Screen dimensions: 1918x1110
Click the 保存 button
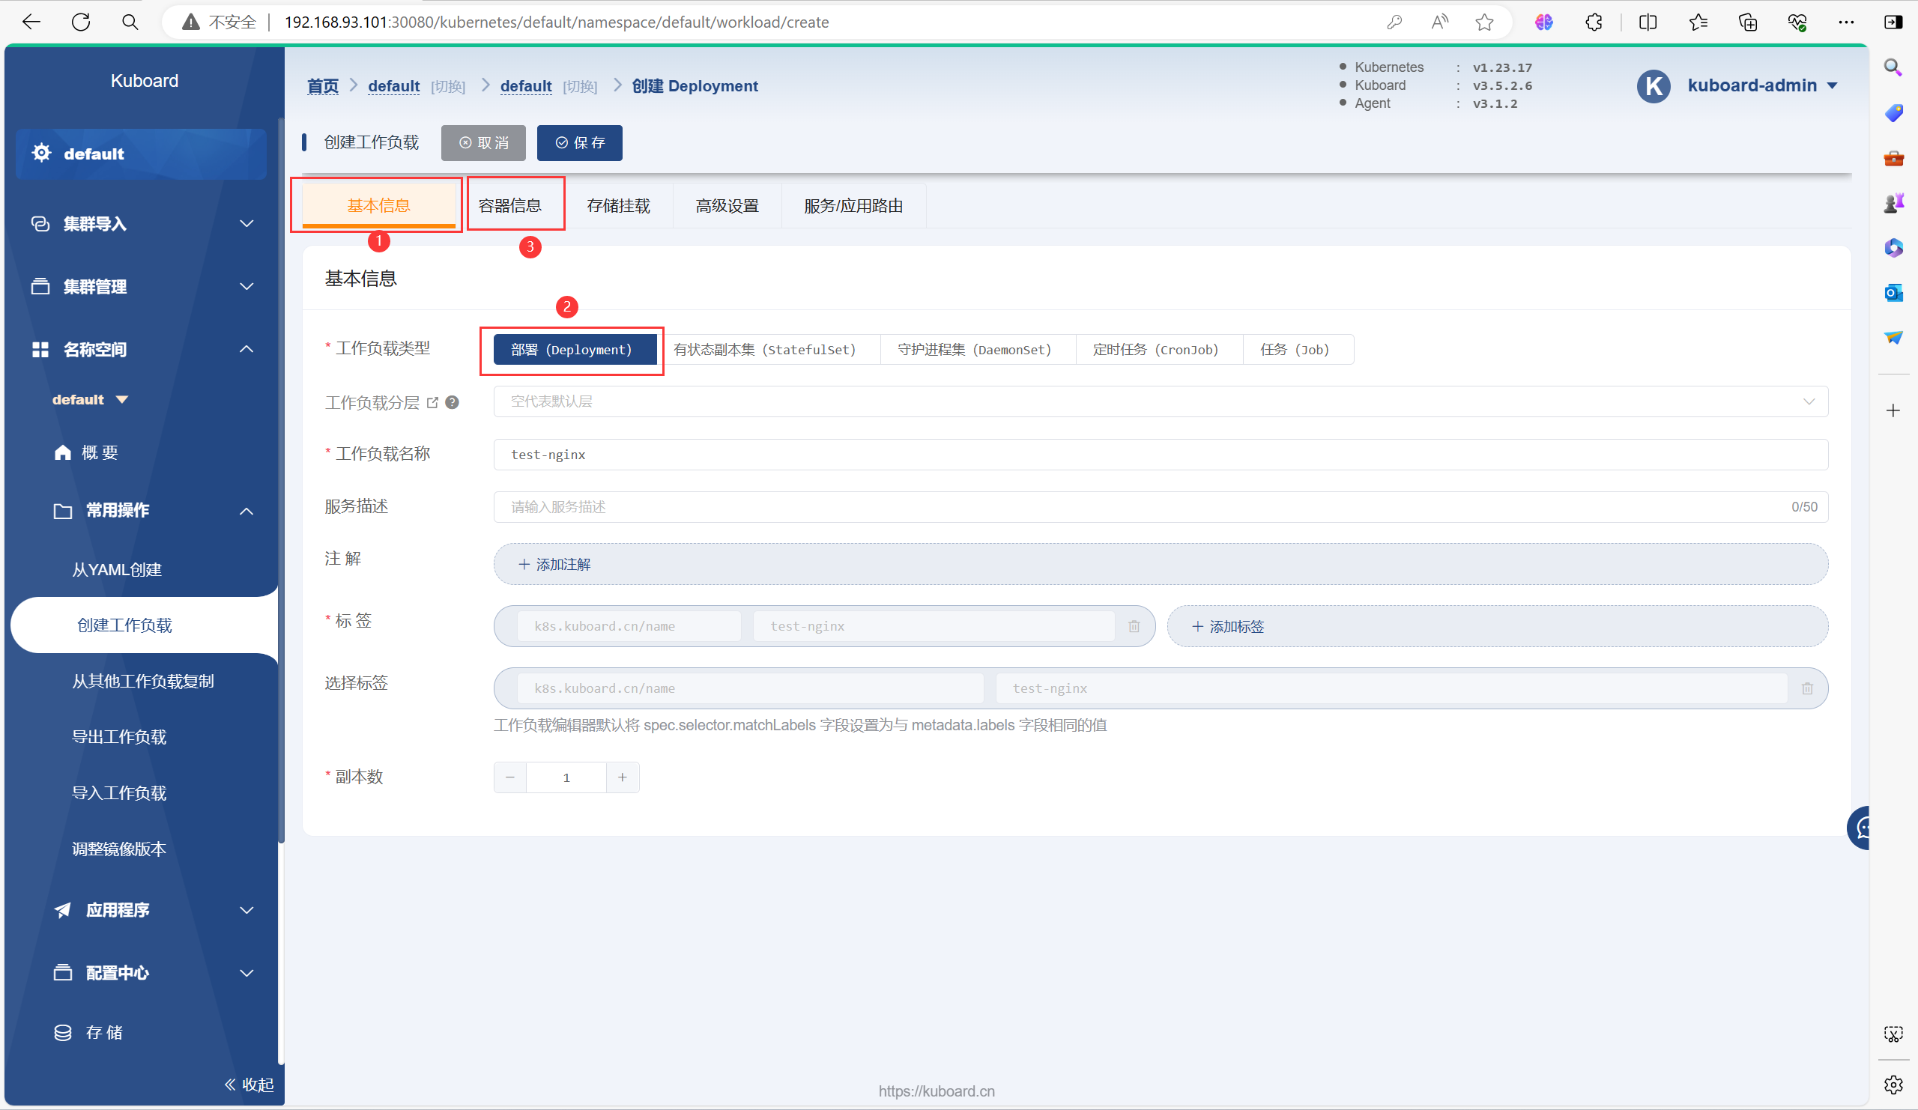580,143
